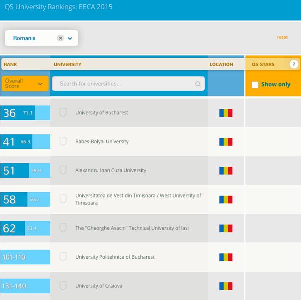Click shield icon beside University of Craiova
Viewport: 301px width, 300px height.
(63, 285)
